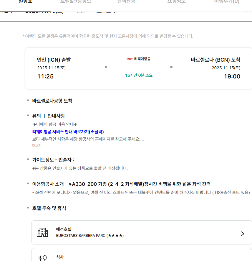The image size is (252, 261).
Task: Expand notice text with 더보기
Action: point(37,146)
